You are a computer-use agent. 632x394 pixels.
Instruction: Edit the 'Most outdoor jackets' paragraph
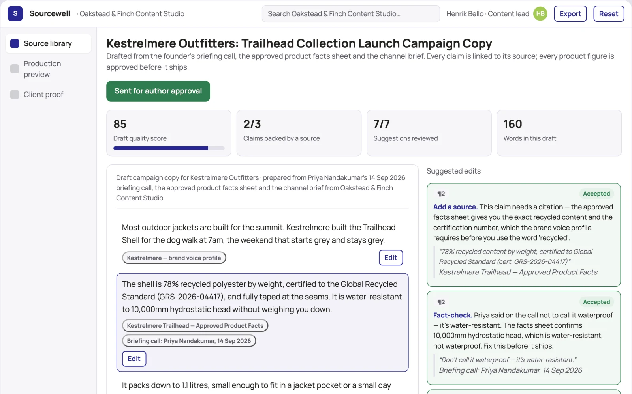tap(391, 258)
